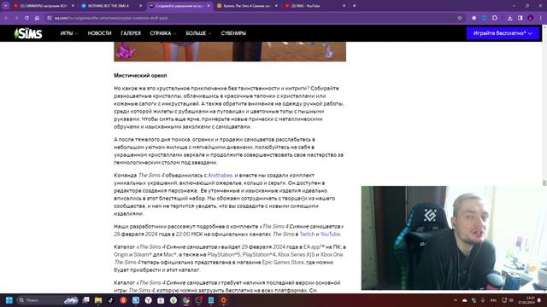Switch the РУС keyboard language indicator
547x307 pixels.
(x=493, y=300)
